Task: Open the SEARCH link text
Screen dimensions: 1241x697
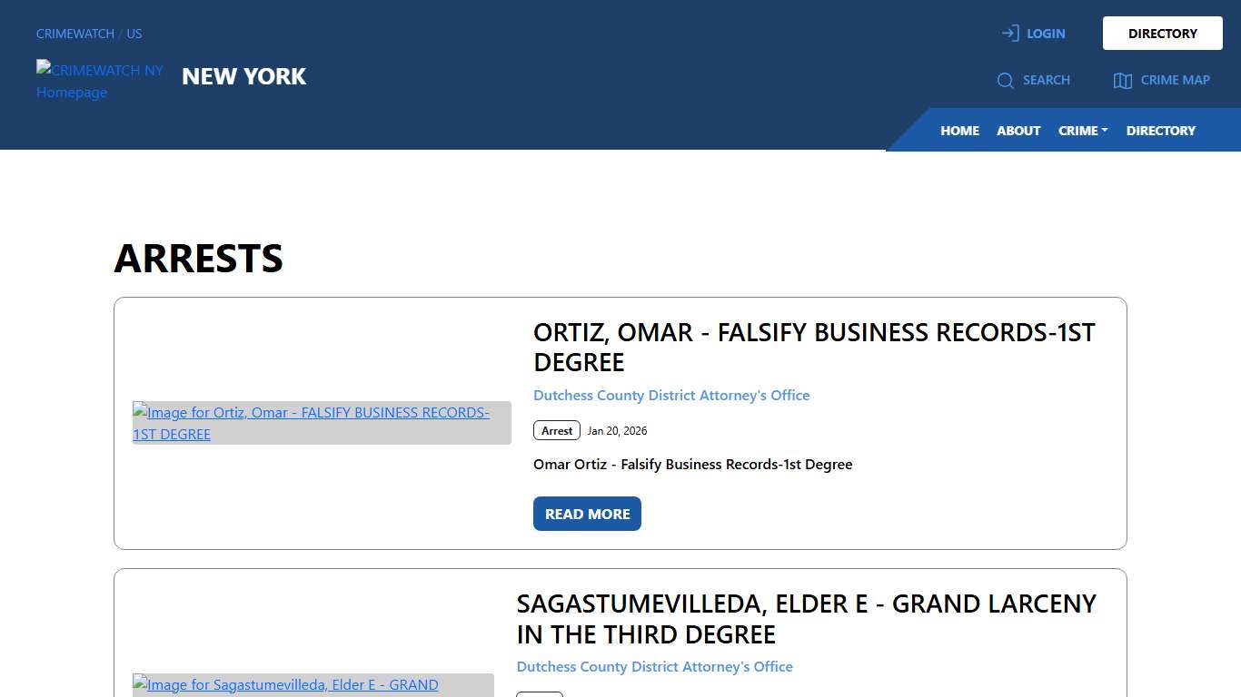Action: coord(1047,80)
